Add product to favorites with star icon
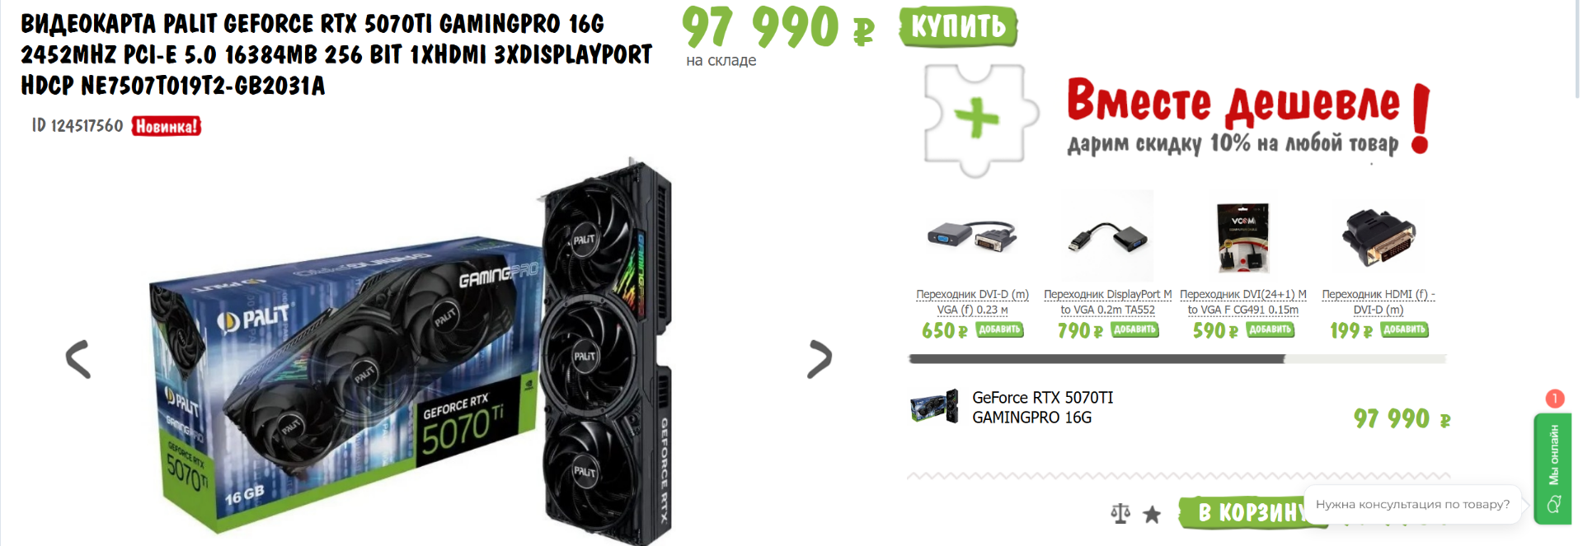 [x=1152, y=515]
